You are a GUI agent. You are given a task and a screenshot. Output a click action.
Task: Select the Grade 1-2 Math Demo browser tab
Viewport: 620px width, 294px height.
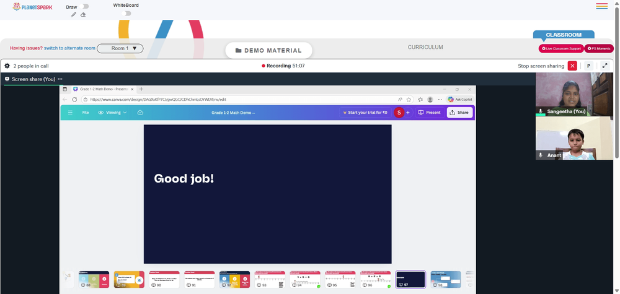[x=103, y=89]
